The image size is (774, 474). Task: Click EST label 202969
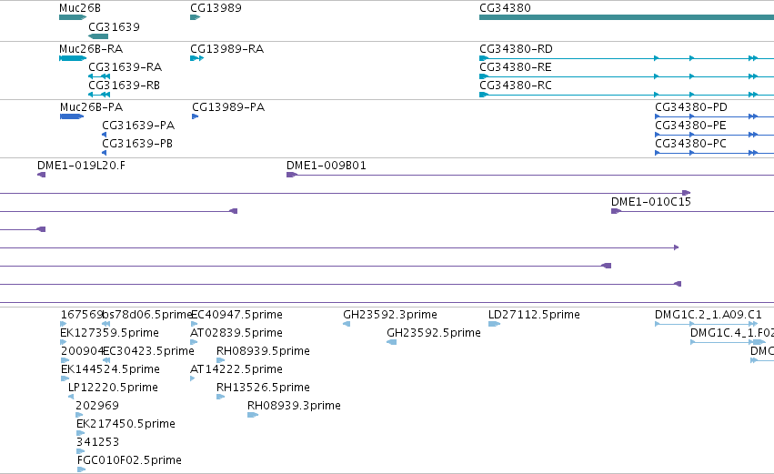click(x=97, y=406)
